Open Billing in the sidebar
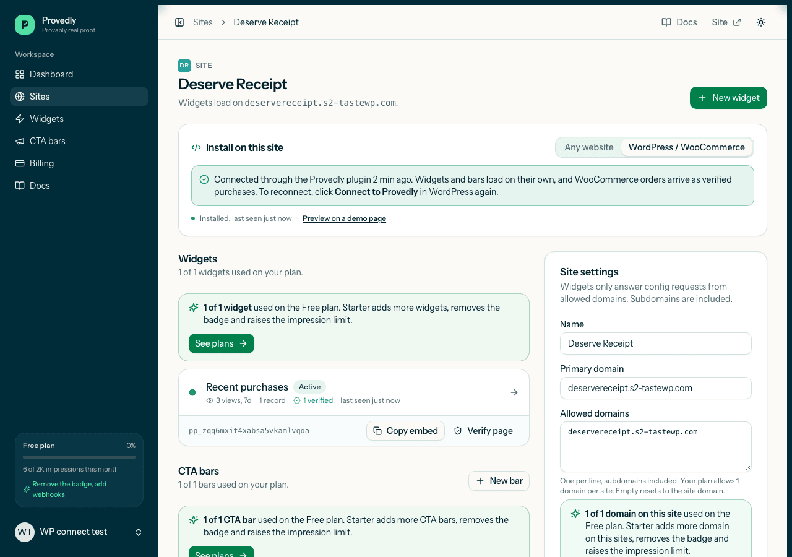792x557 pixels. 79,163
